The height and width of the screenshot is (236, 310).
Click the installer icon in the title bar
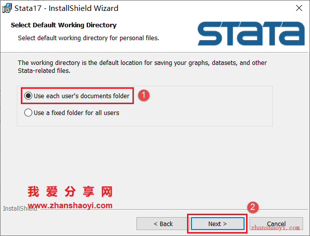click(x=7, y=8)
